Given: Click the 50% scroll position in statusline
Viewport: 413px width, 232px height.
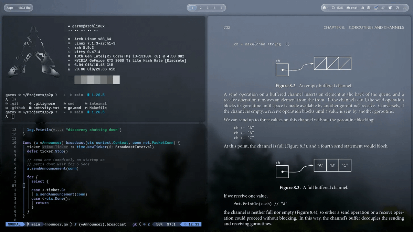Looking at the screenshot, I should pyautogui.click(x=159, y=224).
